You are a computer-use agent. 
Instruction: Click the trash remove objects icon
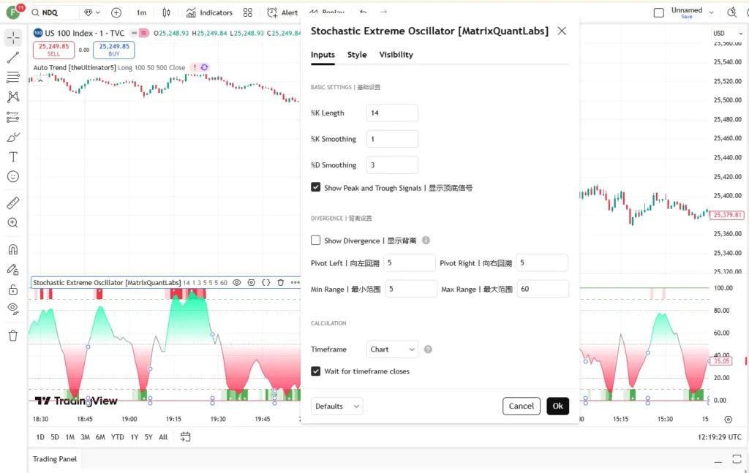(13, 336)
